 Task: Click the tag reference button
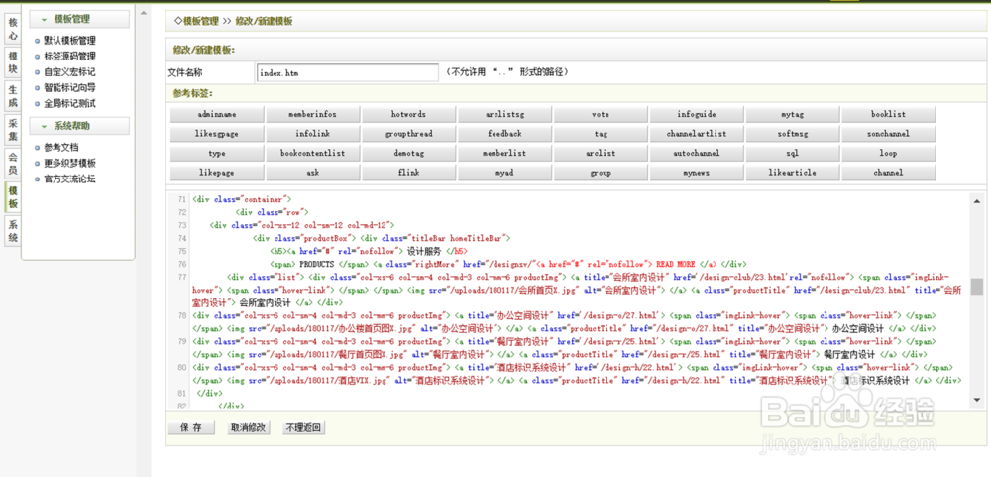coord(601,134)
